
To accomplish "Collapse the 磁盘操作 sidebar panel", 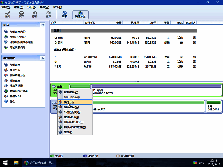I will click(42, 58).
